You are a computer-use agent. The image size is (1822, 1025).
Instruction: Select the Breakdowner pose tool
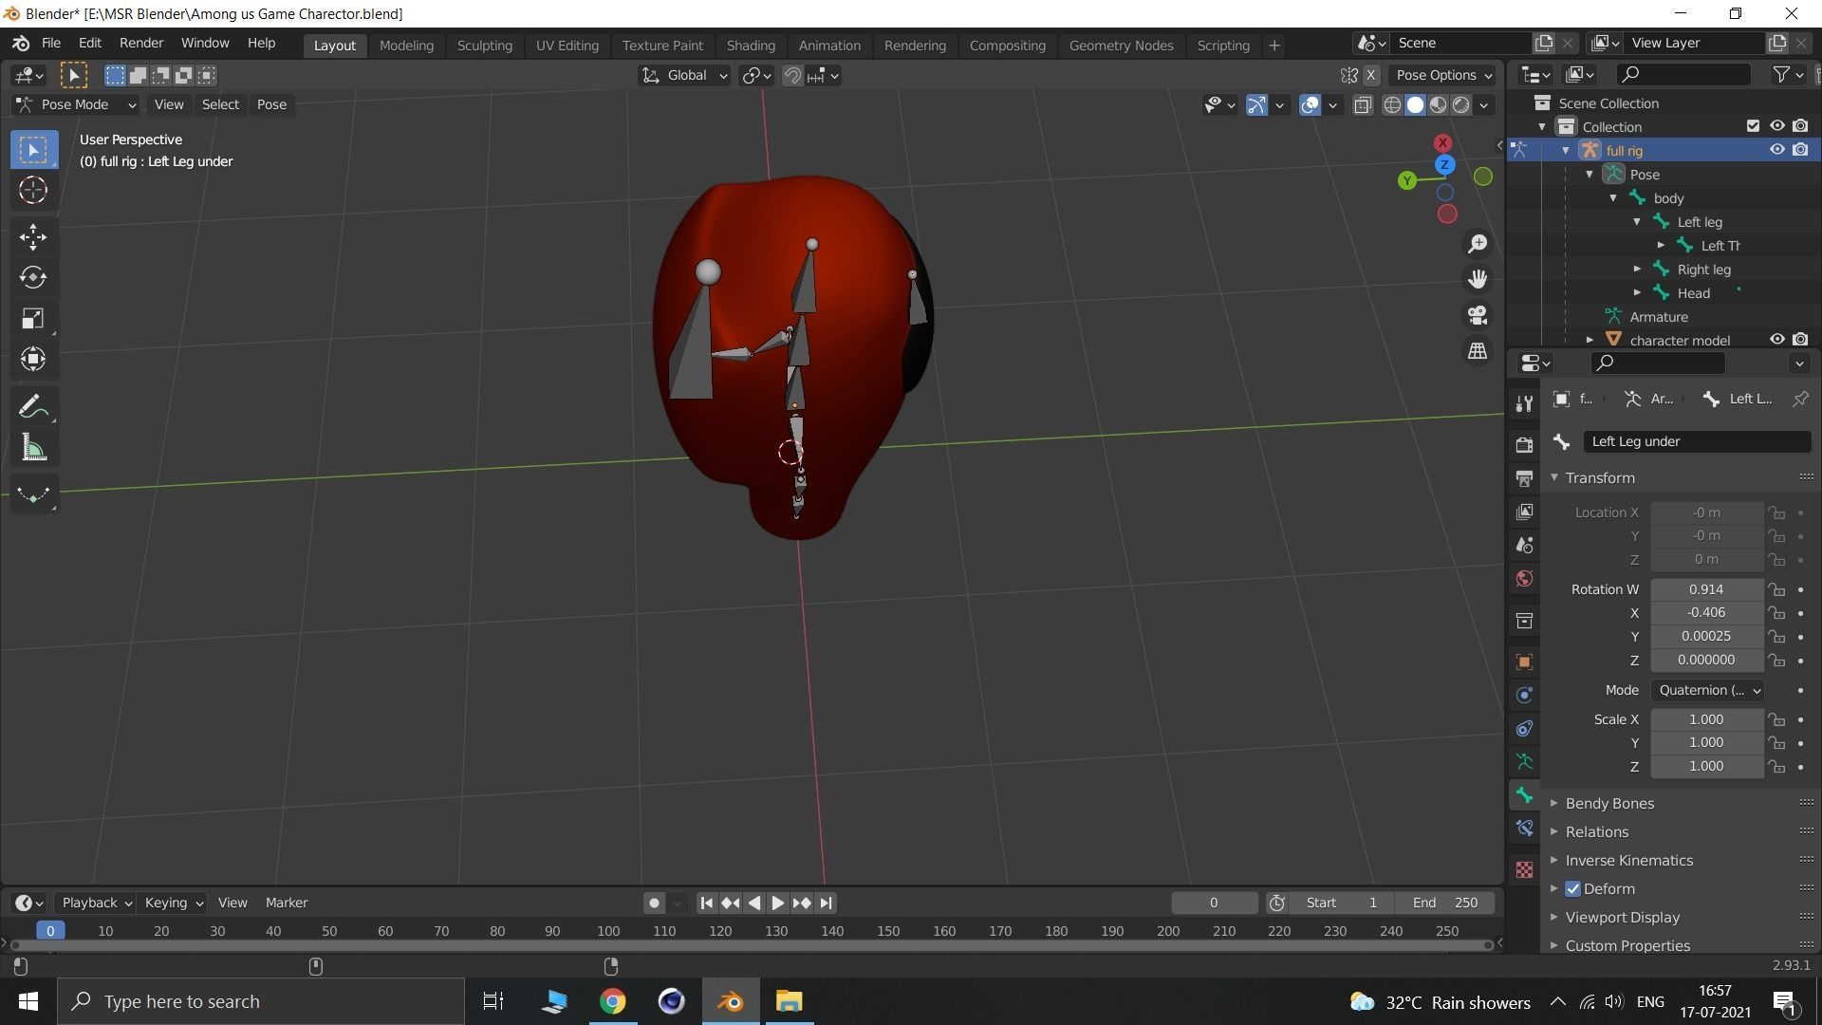pos(33,494)
